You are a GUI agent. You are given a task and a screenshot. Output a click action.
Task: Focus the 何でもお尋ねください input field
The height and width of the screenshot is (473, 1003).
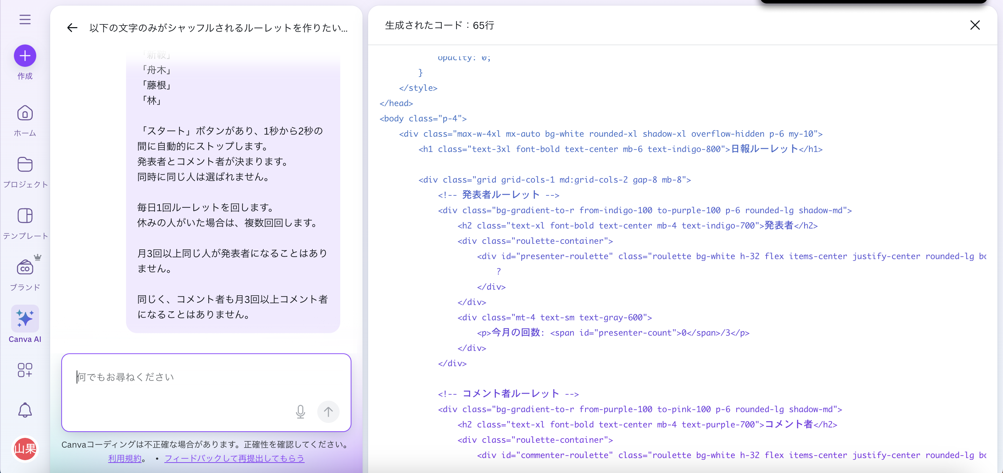click(207, 392)
